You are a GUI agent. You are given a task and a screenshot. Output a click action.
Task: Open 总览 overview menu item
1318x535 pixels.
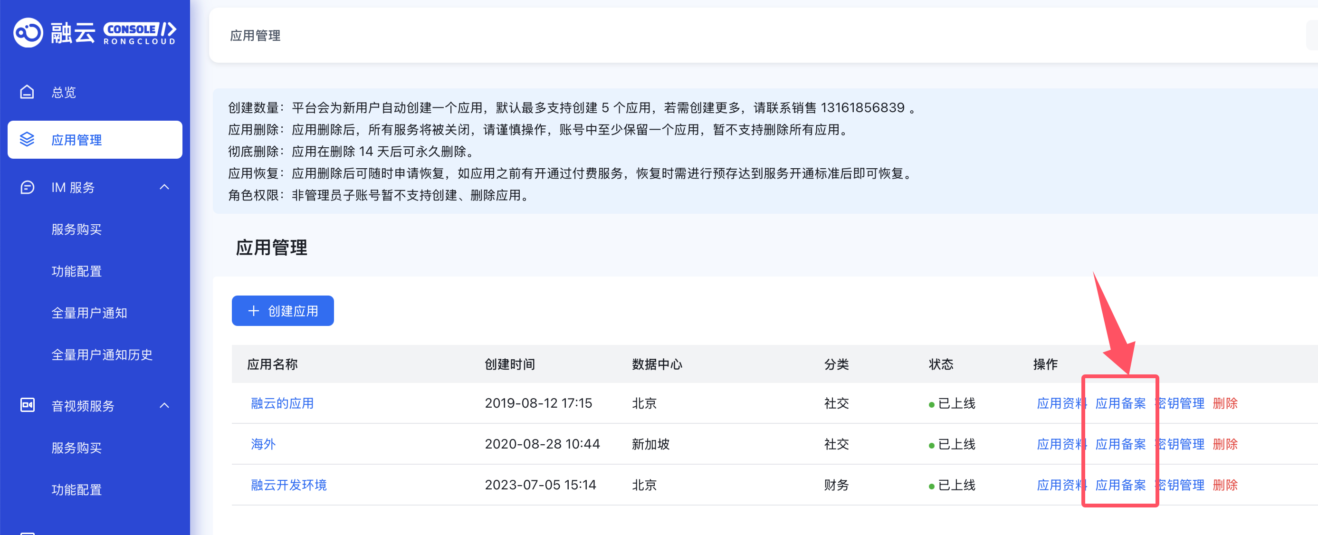point(64,92)
